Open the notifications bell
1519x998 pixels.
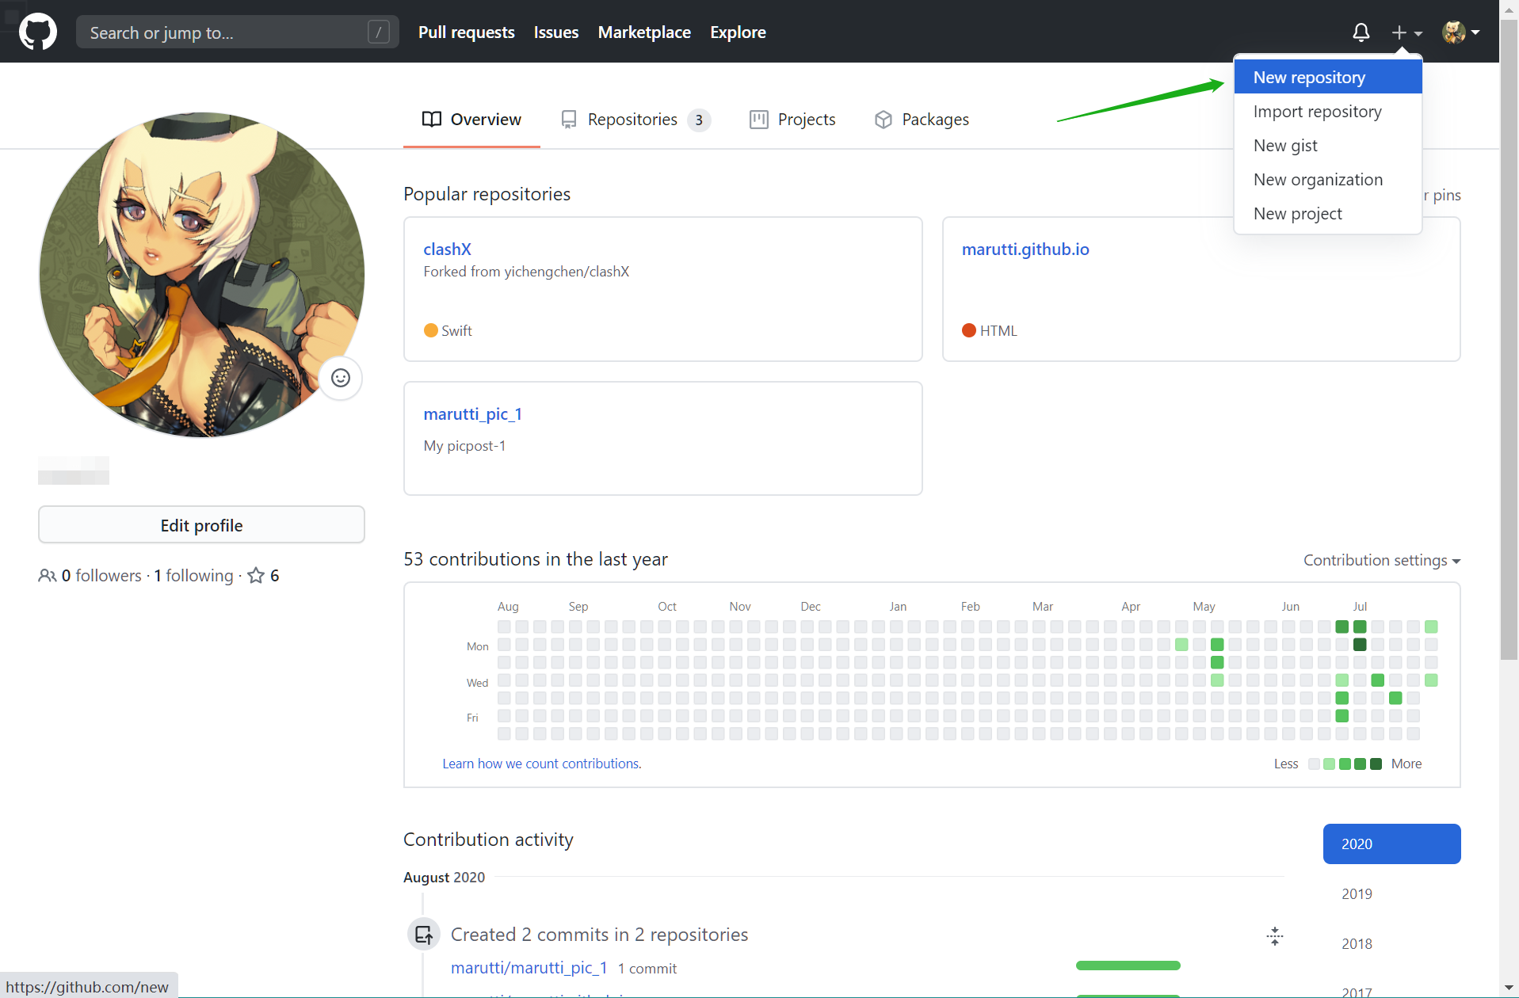pos(1361,32)
